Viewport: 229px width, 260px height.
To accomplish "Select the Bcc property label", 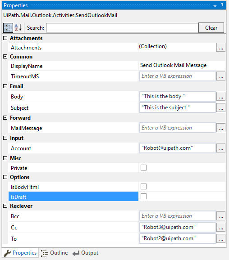I will coord(15,216).
